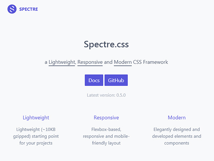Click the word 'components' in Modern description
214x161 pixels.
pyautogui.click(x=177, y=143)
